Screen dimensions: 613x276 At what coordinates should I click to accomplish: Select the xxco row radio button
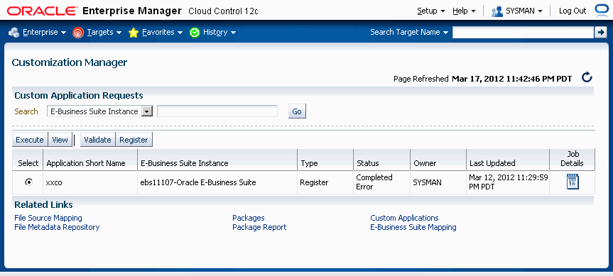pyautogui.click(x=28, y=182)
